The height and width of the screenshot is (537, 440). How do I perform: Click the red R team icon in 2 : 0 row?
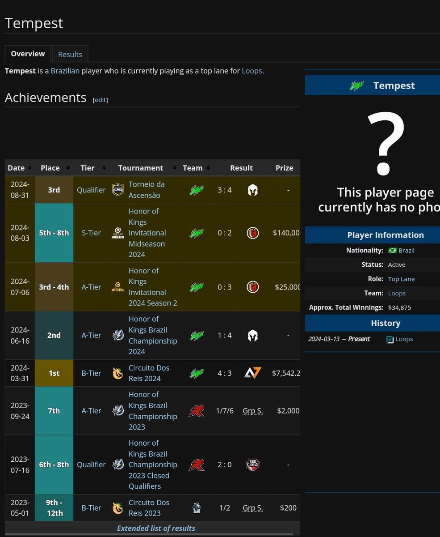pyautogui.click(x=197, y=465)
